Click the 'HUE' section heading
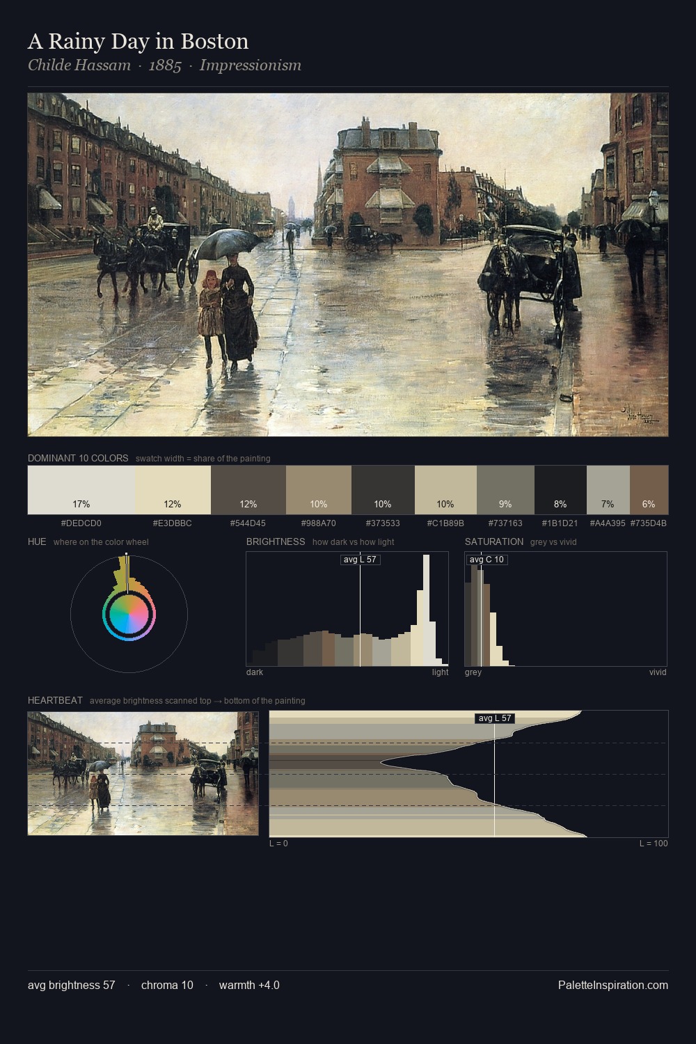This screenshot has height=1044, width=696. tap(37, 541)
